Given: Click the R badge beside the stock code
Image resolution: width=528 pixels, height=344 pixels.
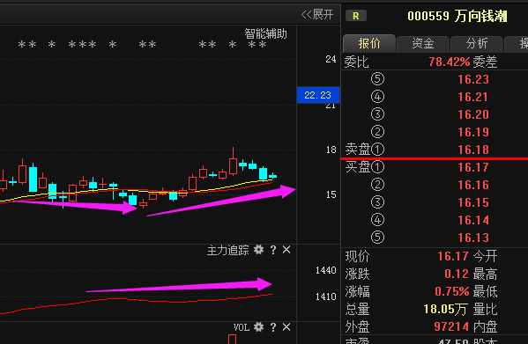Looking at the screenshot, I should coord(356,16).
